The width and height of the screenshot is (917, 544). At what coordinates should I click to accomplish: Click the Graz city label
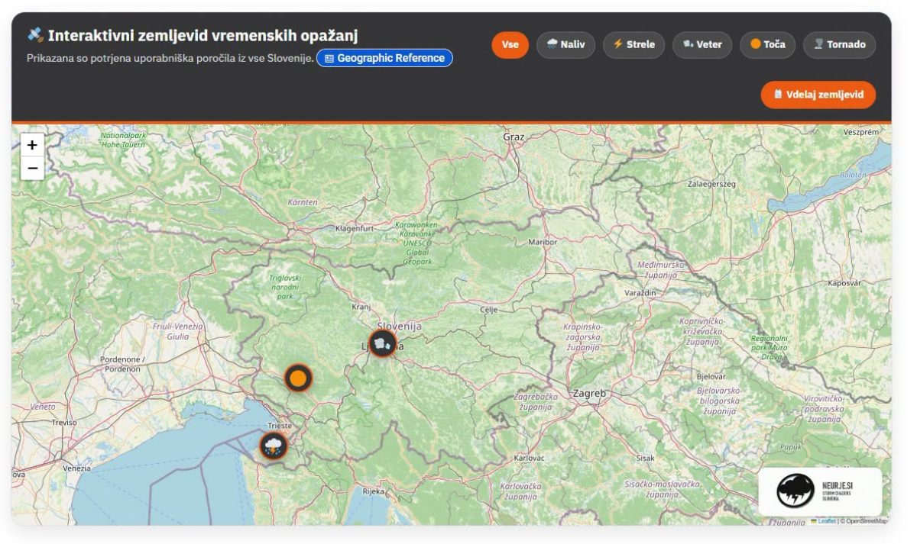(x=514, y=137)
